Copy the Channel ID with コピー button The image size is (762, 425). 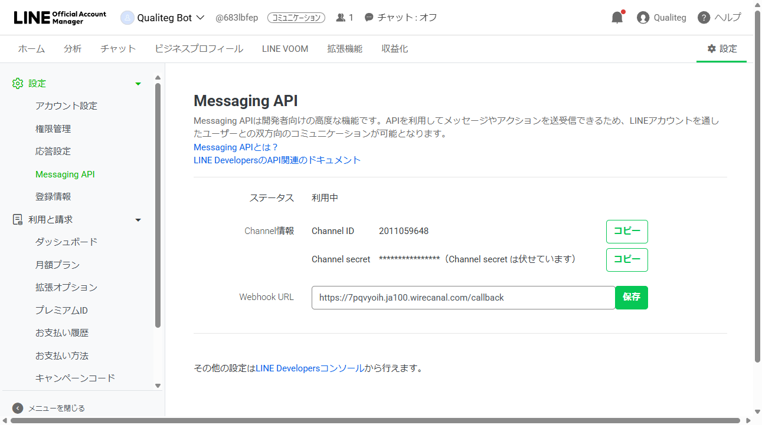coord(627,232)
